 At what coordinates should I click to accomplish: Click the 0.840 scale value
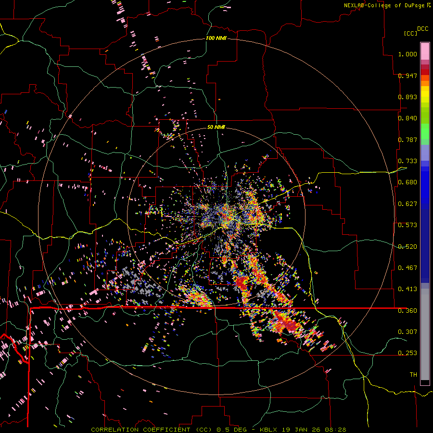pyautogui.click(x=408, y=118)
